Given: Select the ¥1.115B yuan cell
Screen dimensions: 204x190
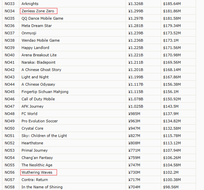Looking at the screenshot, I should tap(136, 92).
